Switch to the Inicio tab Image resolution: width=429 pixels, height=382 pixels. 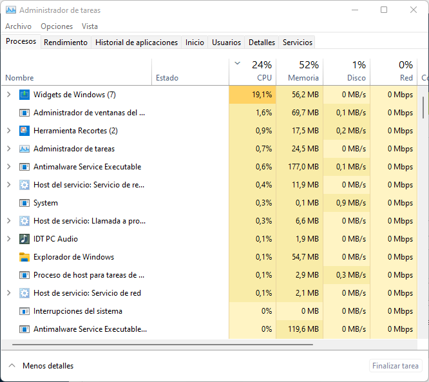tap(195, 43)
